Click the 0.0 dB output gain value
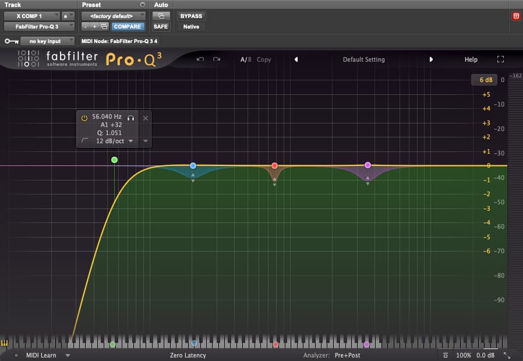The image size is (523, 361). click(485, 355)
